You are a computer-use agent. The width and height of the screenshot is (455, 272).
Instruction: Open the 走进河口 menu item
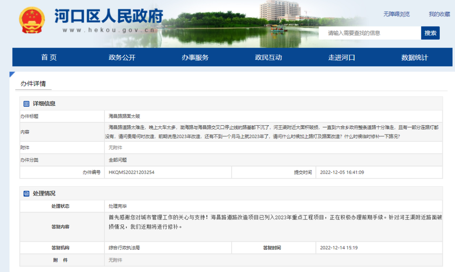(x=342, y=57)
